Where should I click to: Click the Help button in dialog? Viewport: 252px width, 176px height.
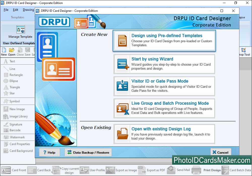49,152
